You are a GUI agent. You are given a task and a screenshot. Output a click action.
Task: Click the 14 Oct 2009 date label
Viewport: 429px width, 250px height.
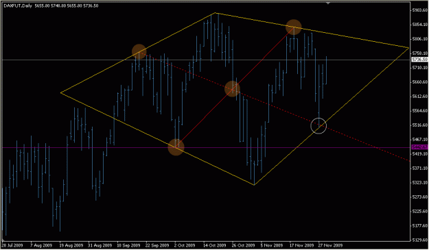(215, 245)
